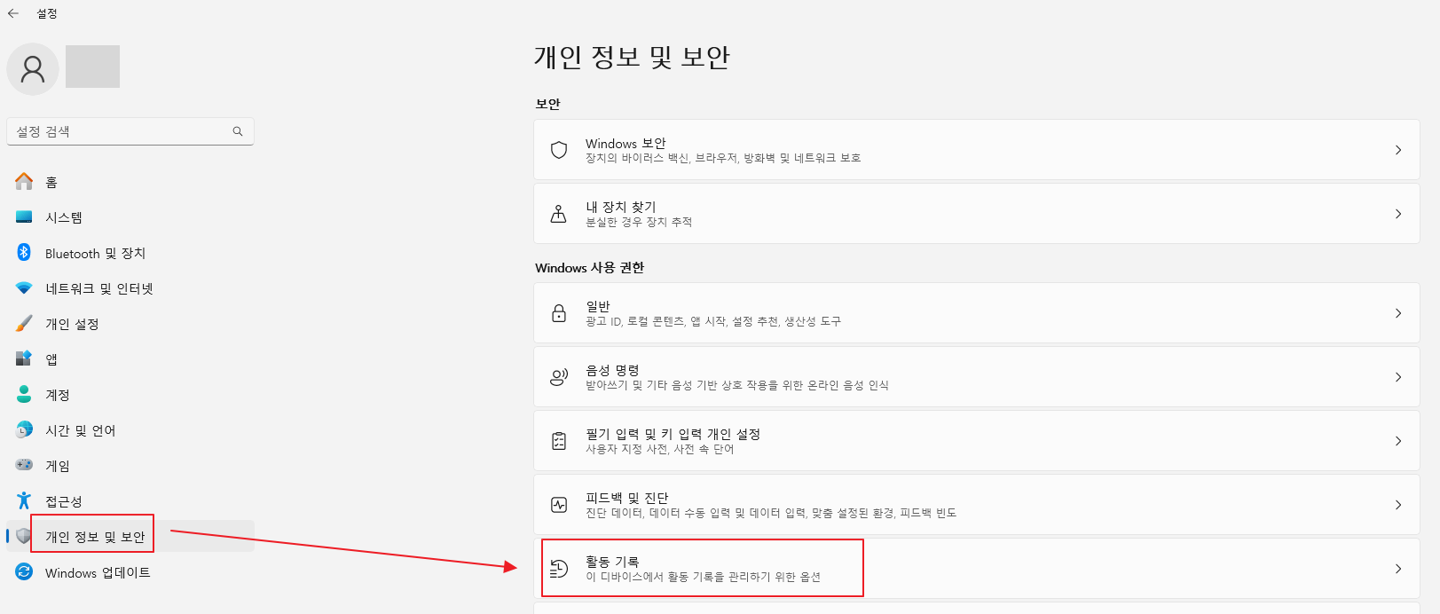Click the Bluetooth icon in sidebar
The image size is (1440, 614).
coord(24,252)
